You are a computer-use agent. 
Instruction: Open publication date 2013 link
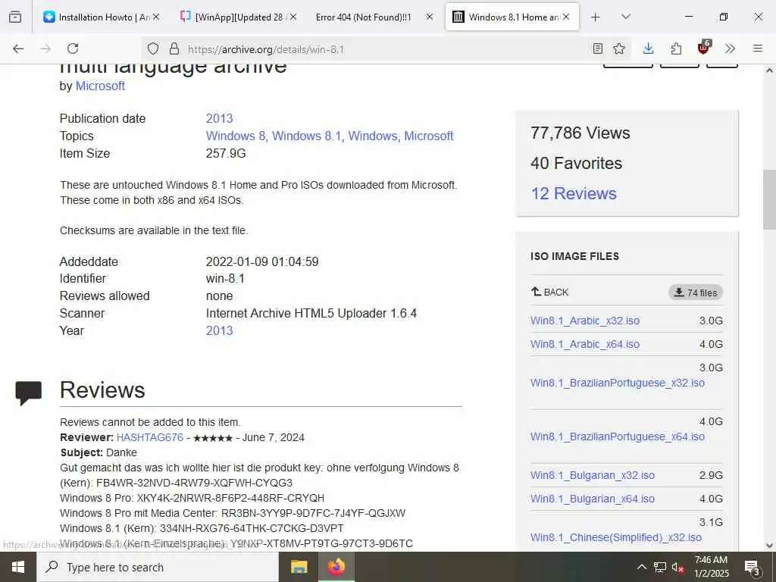click(219, 119)
